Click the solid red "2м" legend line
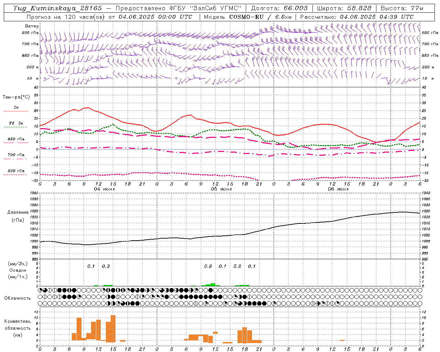The height and width of the screenshot is (352, 440). pyautogui.click(x=16, y=111)
